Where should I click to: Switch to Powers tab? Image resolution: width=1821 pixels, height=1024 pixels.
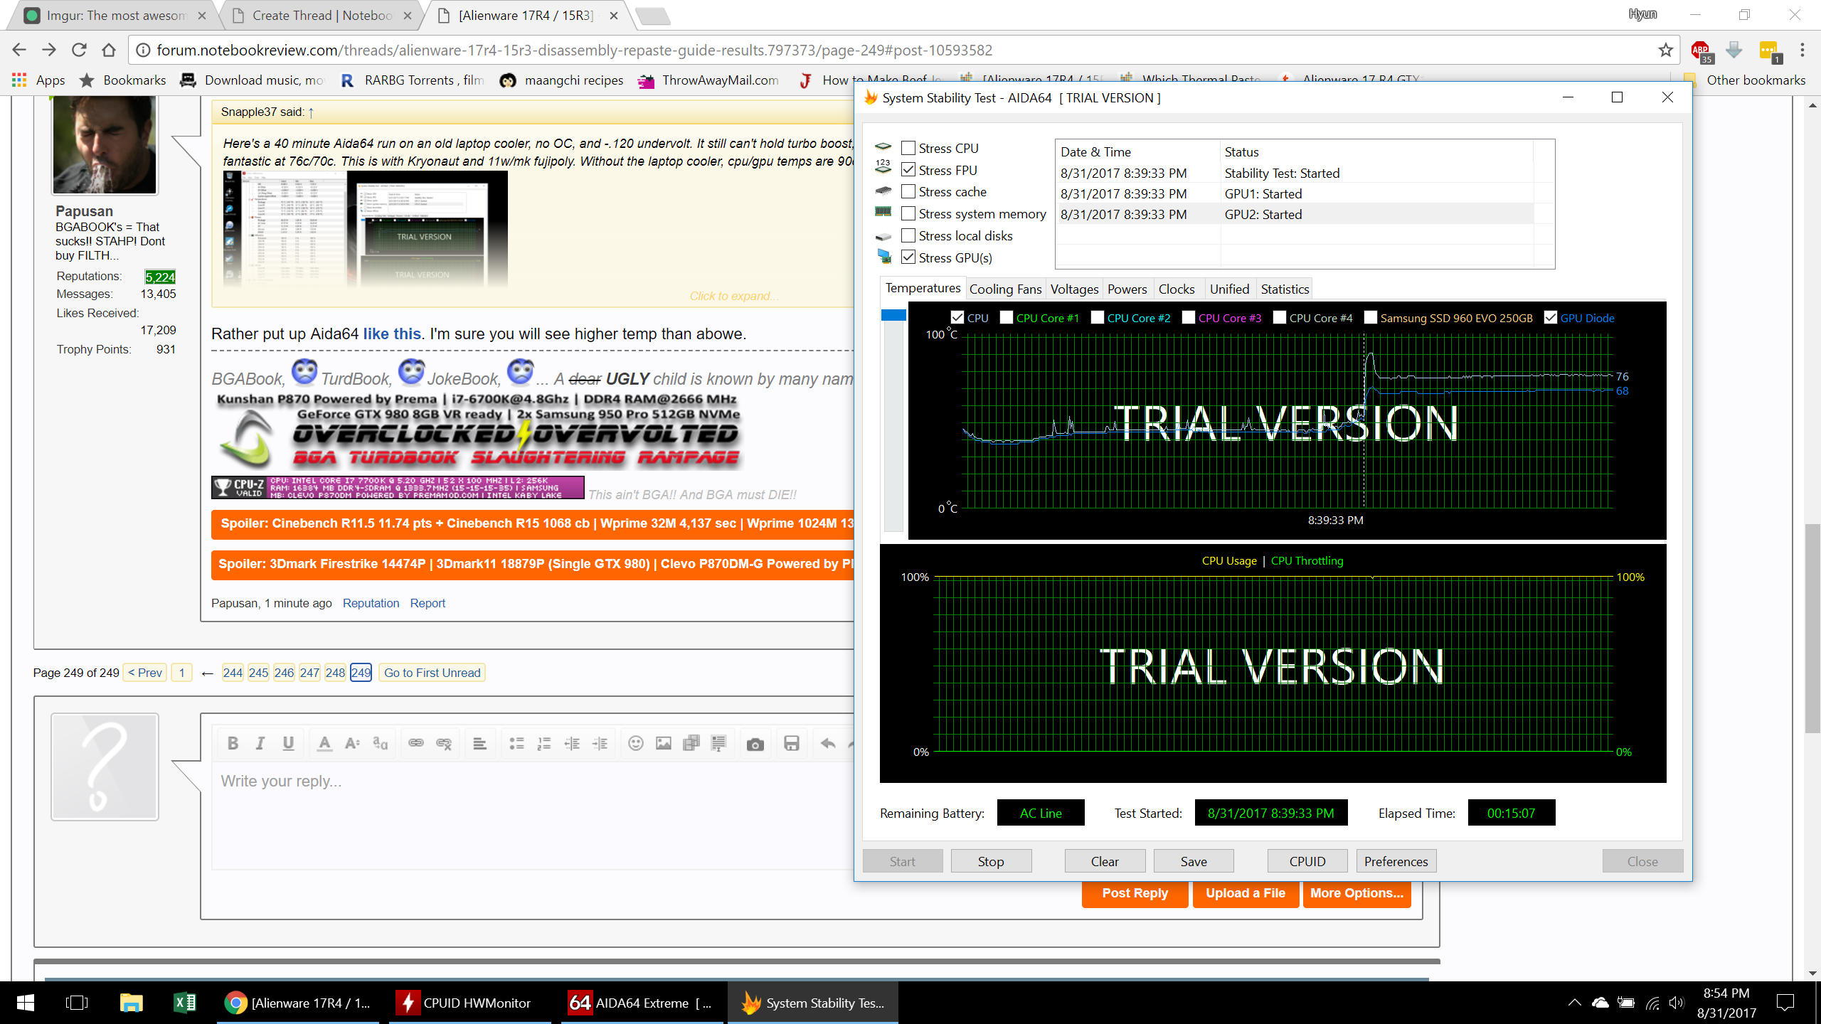[1127, 289]
